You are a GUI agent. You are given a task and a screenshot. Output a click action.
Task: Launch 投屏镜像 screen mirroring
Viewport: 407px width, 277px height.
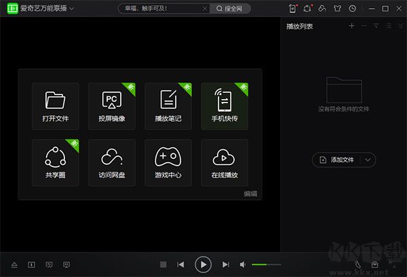112,106
